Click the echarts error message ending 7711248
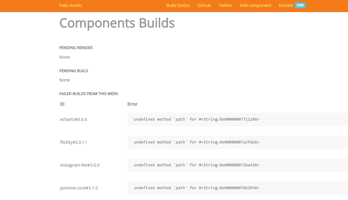The image size is (348, 200). tap(196, 119)
